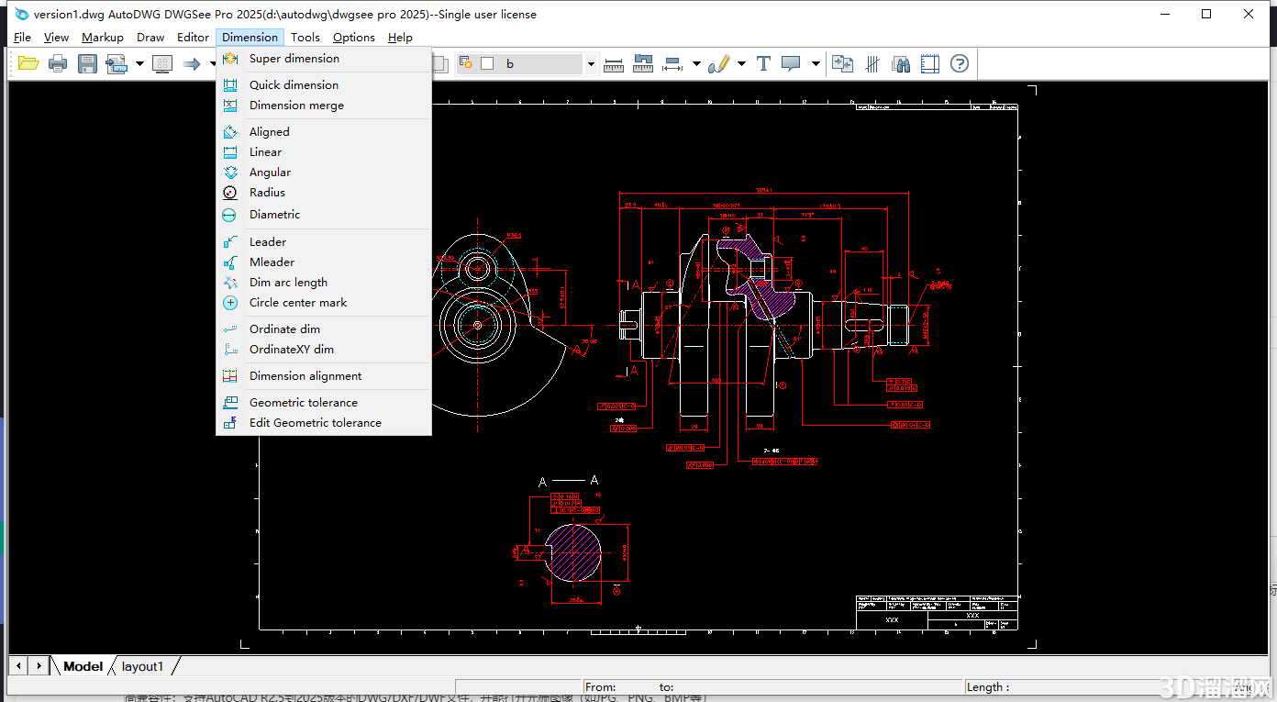The image size is (1277, 702).
Task: Open the measure length ruler tool
Action: click(x=614, y=64)
